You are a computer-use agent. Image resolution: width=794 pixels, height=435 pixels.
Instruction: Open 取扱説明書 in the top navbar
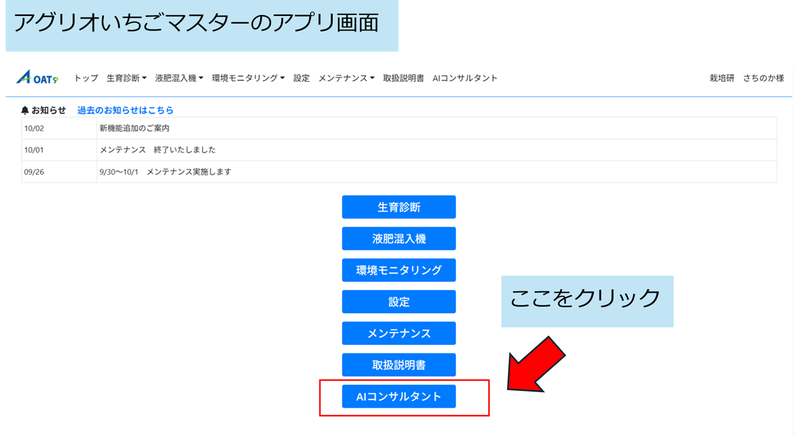(403, 78)
